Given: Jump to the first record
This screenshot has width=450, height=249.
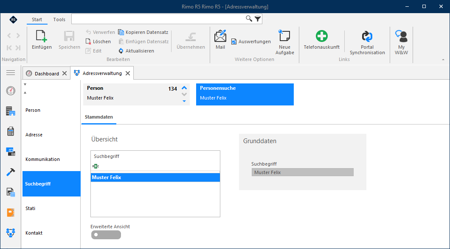Looking at the screenshot, I should (9, 48).
